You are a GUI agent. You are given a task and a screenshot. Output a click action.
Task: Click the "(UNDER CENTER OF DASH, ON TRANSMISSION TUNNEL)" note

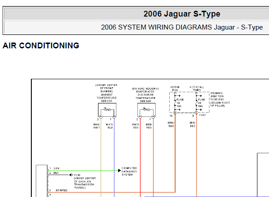[85, 183]
